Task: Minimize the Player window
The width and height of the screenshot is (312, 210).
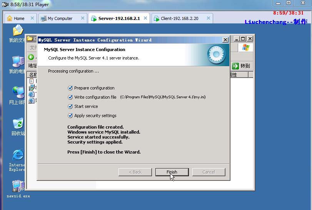Action: 278,3
